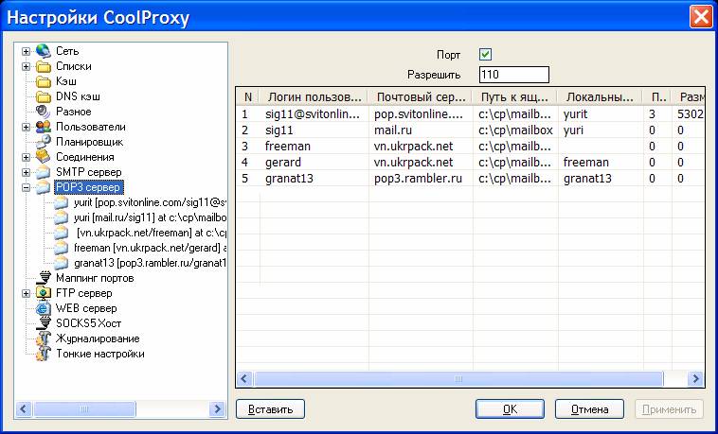This screenshot has width=718, height=434.
Task: Click the Журналирование tools icon
Action: pos(44,339)
